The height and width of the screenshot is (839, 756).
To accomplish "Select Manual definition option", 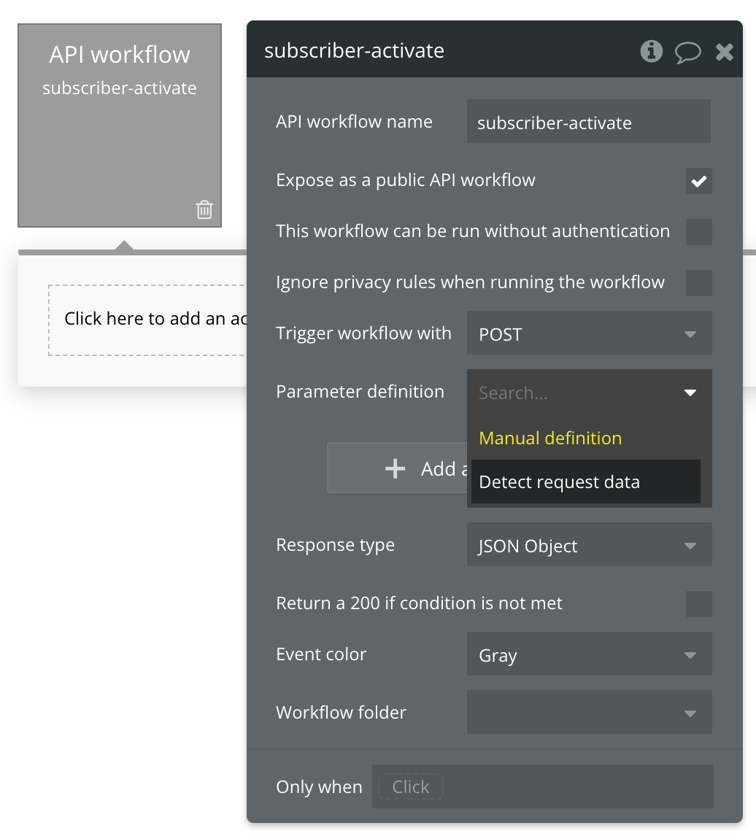I will click(550, 438).
